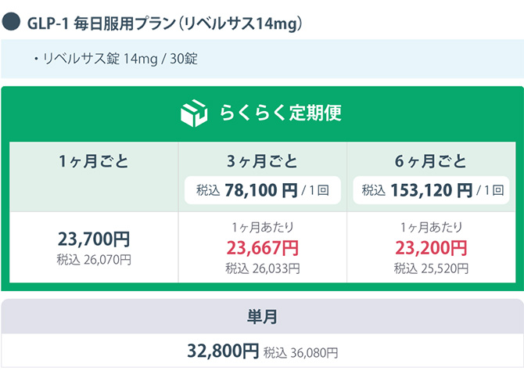Select the 1ヶ月ごと plan column
Image resolution: width=524 pixels, height=378 pixels.
tap(94, 163)
